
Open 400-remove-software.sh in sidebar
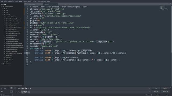coord(11,50)
